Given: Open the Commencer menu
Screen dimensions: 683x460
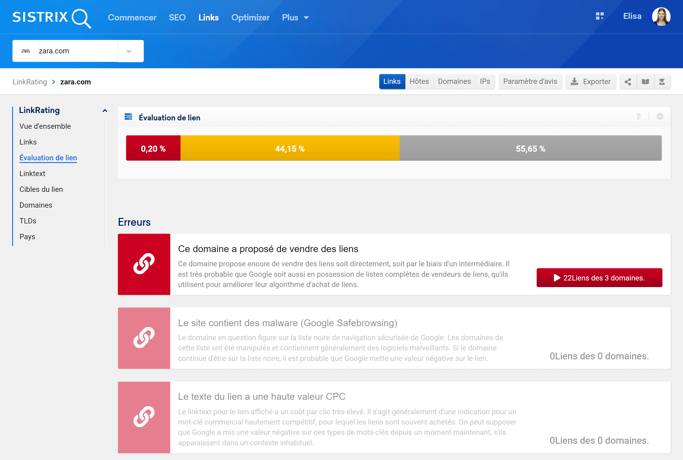Looking at the screenshot, I should 132,18.
